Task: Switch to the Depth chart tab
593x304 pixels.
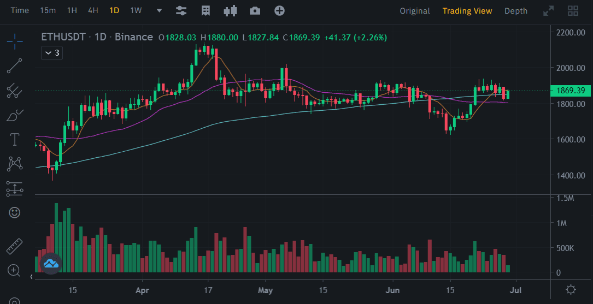Action: click(x=515, y=11)
